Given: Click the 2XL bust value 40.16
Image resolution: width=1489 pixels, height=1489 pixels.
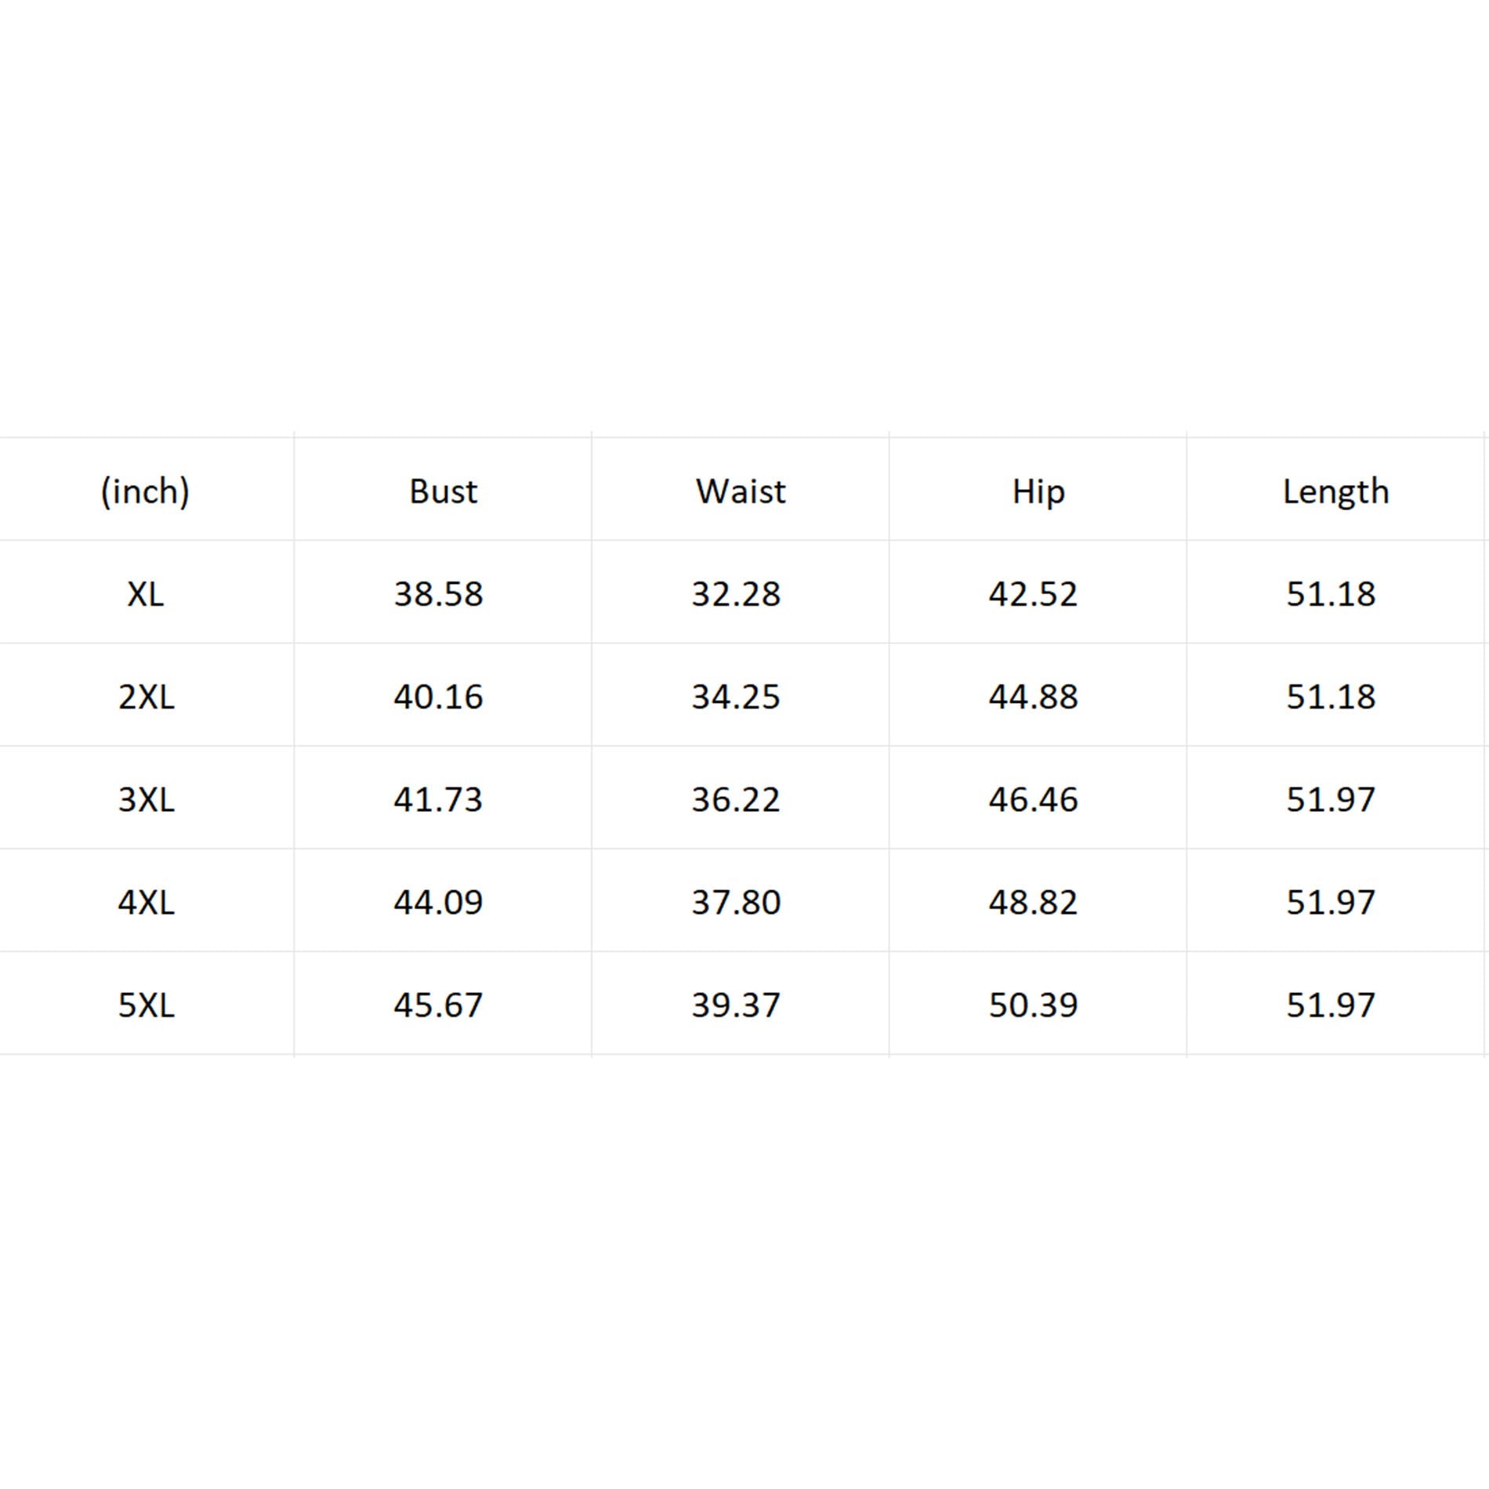Looking at the screenshot, I should click(438, 697).
